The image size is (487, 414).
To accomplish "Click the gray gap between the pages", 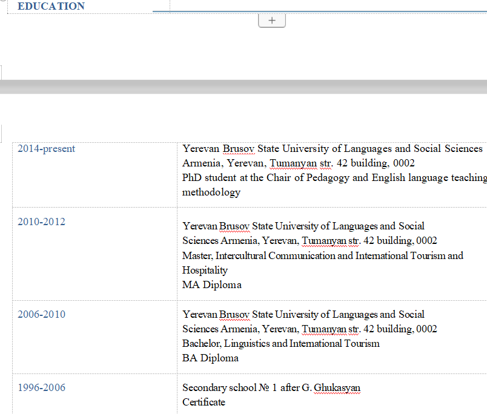I will [243, 87].
